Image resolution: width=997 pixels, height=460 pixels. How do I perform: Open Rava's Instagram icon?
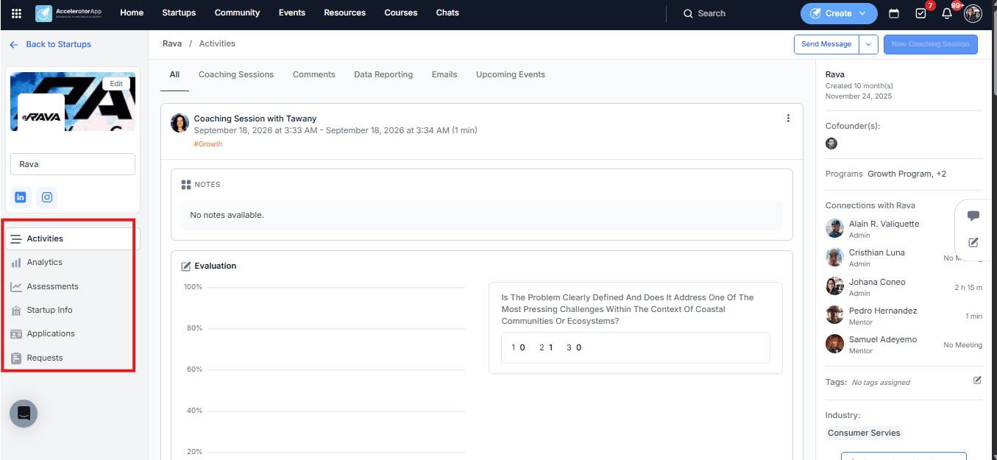(47, 197)
